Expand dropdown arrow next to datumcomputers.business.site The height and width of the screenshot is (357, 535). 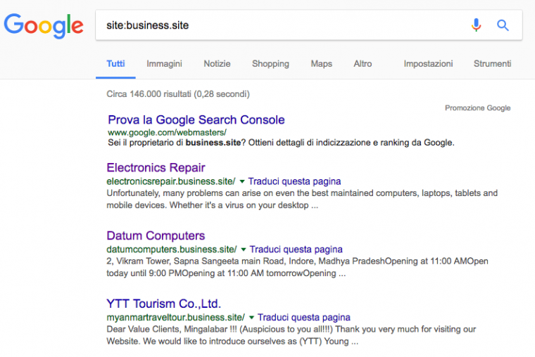[x=244, y=249]
